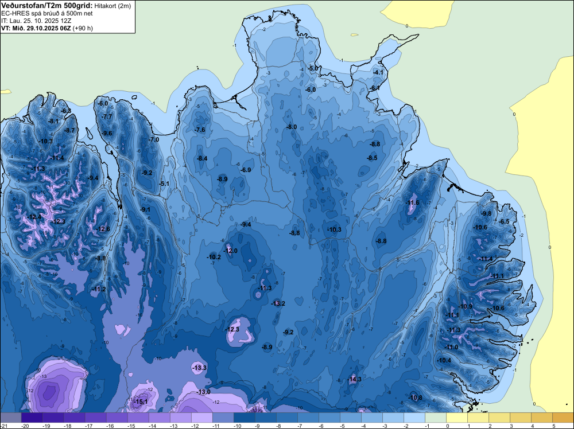Click the orange 5 legend swatch

click(x=563, y=418)
